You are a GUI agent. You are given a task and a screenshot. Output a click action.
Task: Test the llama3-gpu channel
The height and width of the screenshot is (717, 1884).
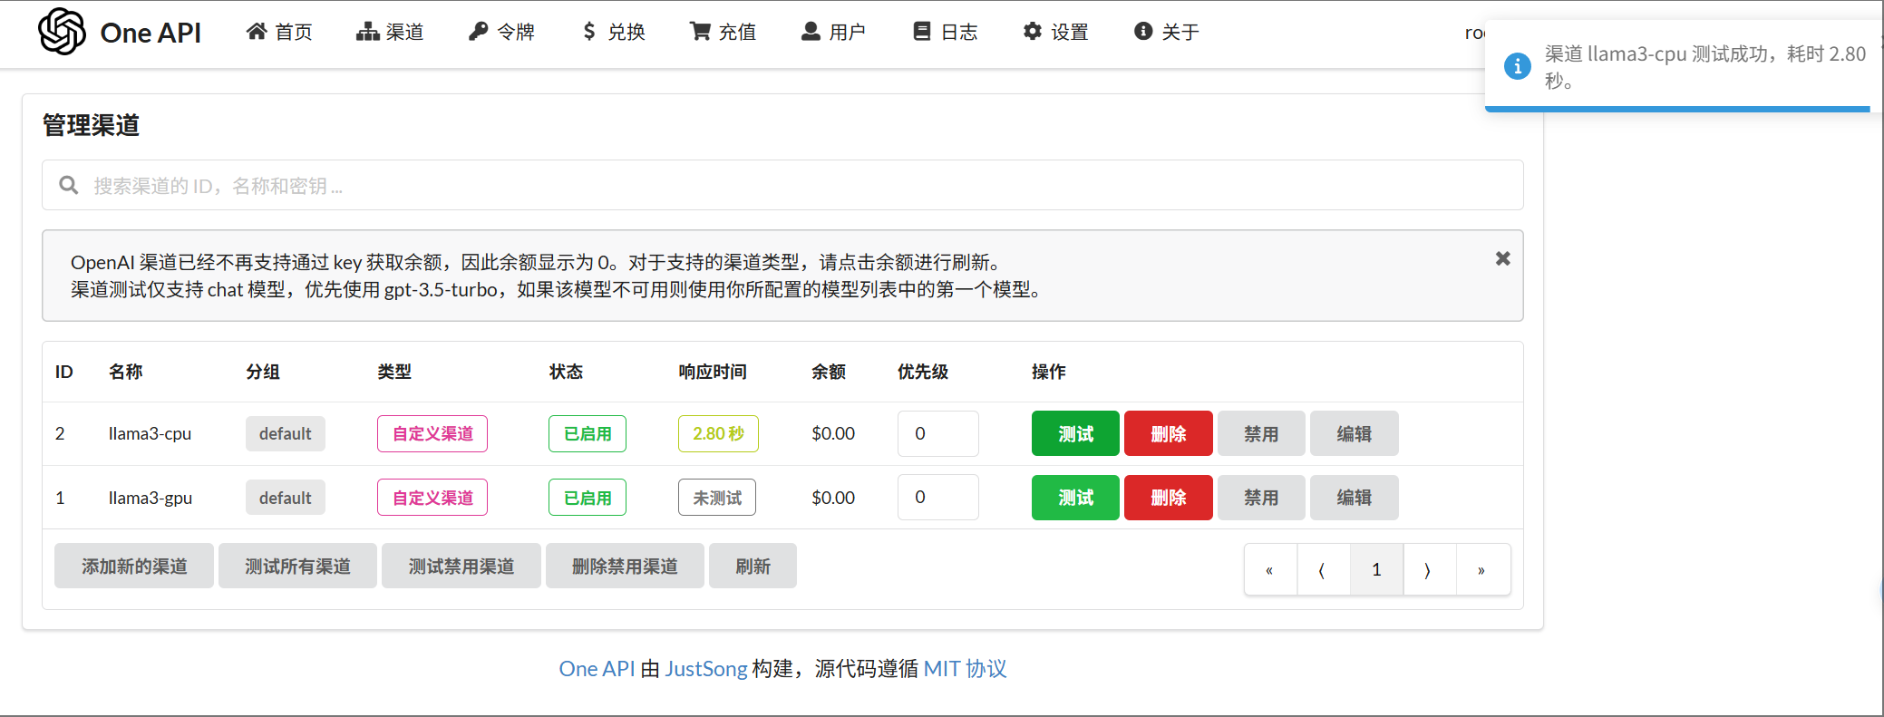1075,498
